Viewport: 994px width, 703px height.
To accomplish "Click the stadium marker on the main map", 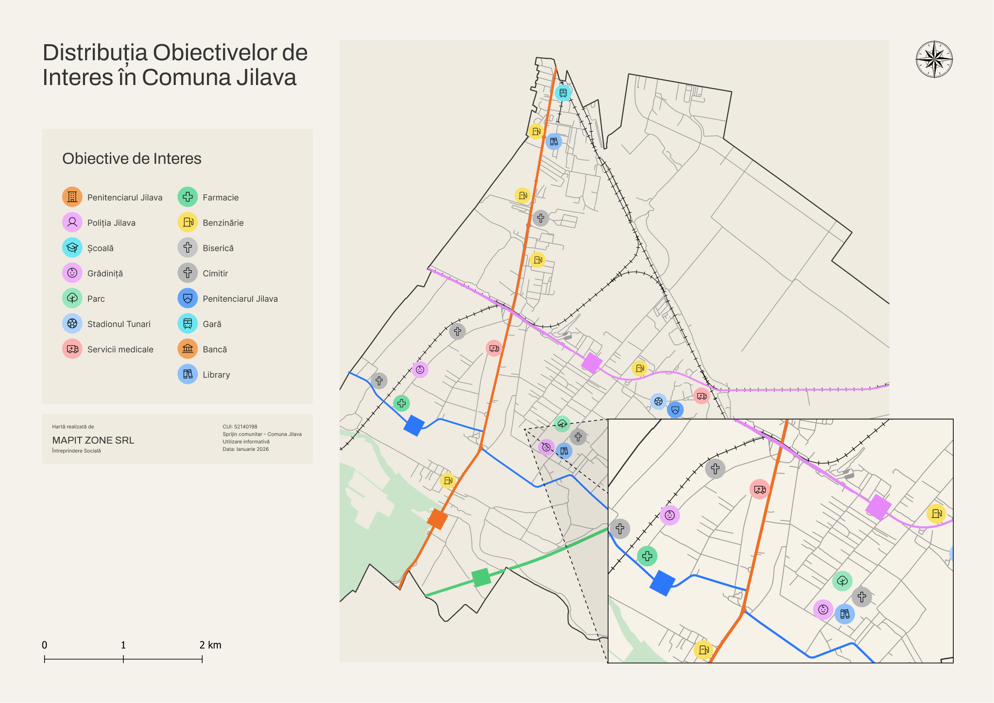I will pyautogui.click(x=658, y=401).
